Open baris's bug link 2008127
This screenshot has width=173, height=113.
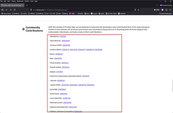(59, 54)
